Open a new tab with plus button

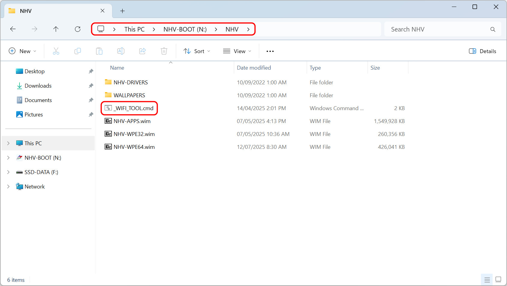pyautogui.click(x=122, y=11)
